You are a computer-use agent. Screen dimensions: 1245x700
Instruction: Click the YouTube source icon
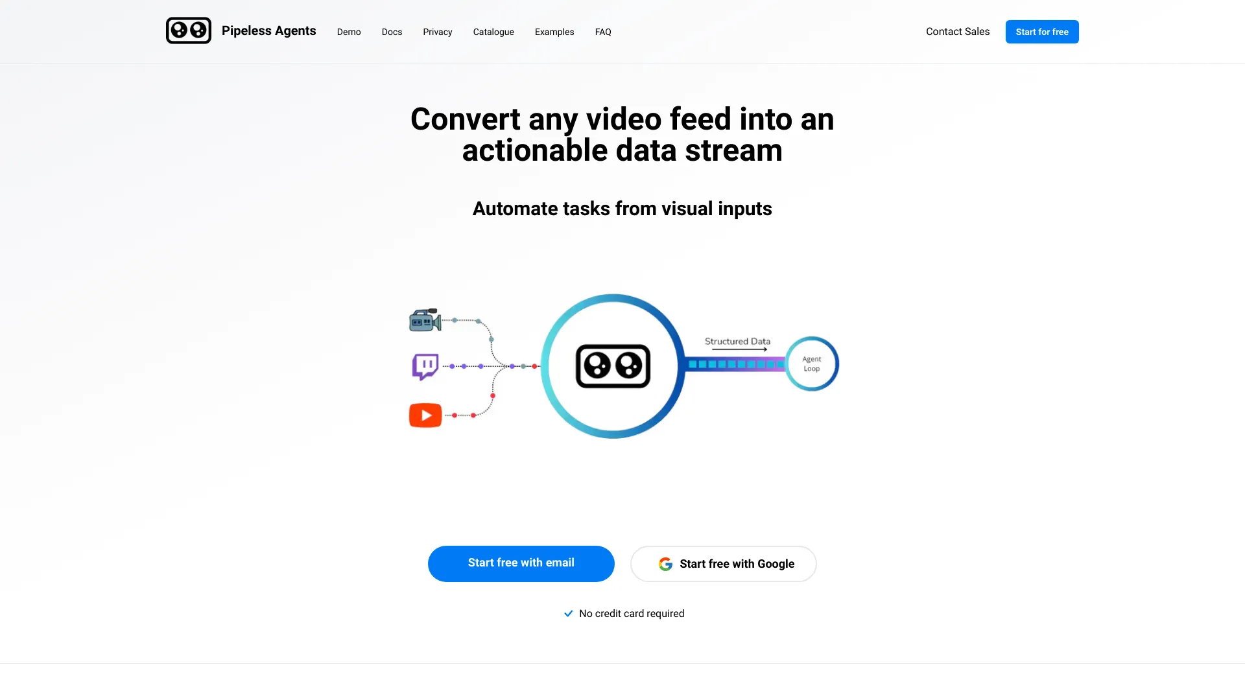coord(425,415)
